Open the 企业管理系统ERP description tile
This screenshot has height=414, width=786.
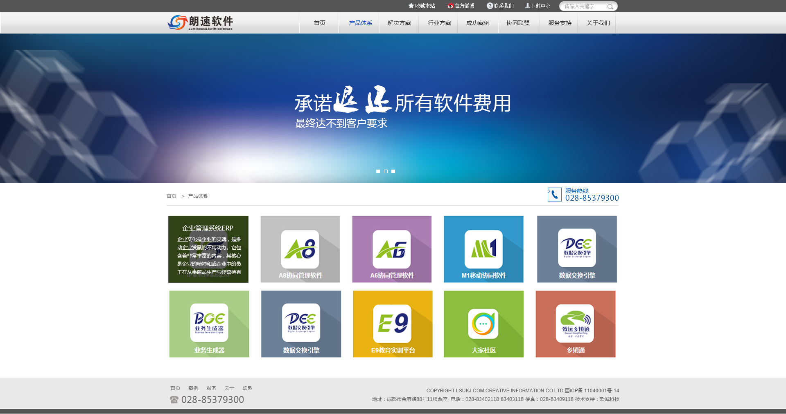[208, 249]
